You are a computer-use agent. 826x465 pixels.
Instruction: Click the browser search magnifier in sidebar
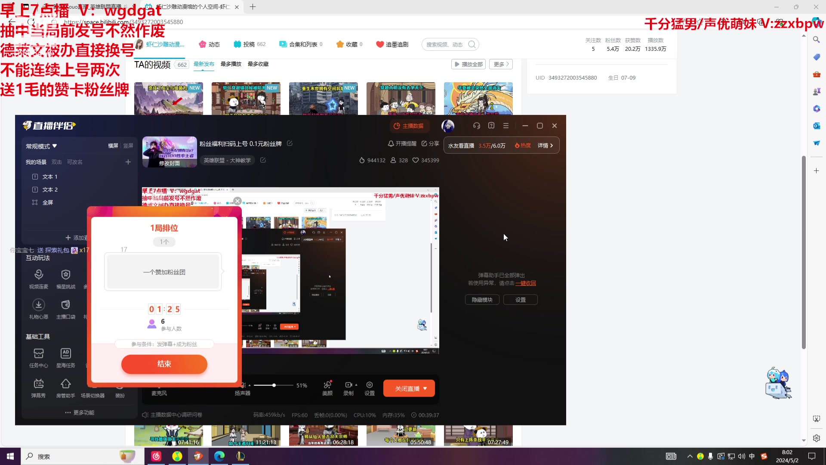pos(816,40)
